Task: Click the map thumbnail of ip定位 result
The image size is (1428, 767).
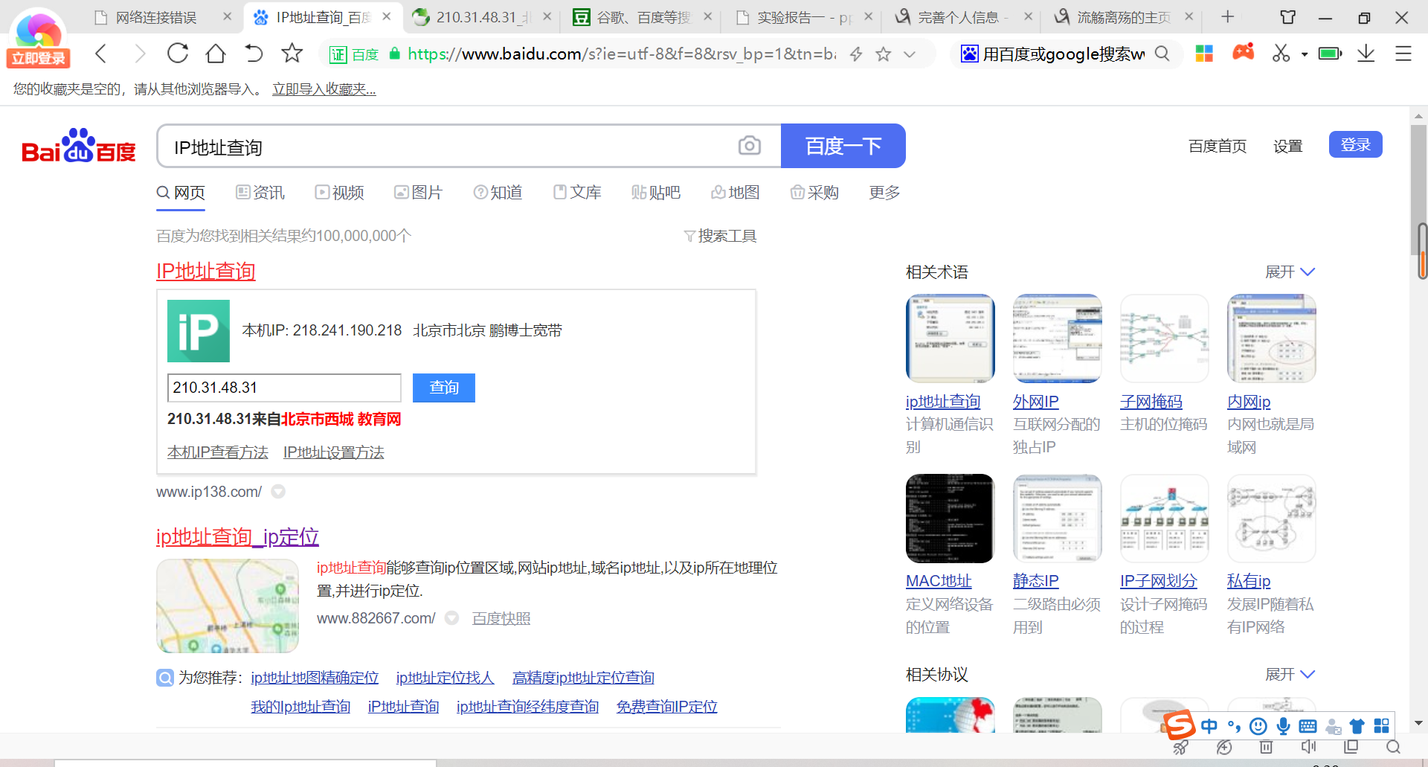Action: [228, 606]
